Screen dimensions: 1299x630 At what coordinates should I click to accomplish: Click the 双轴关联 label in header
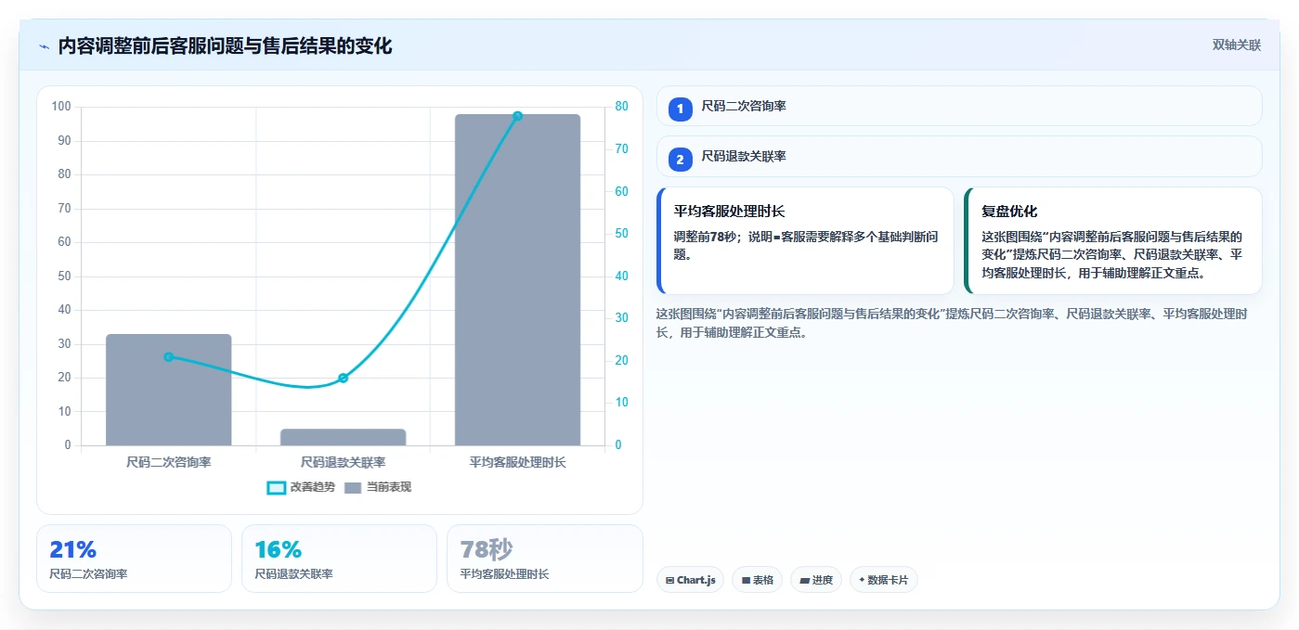click(1236, 45)
